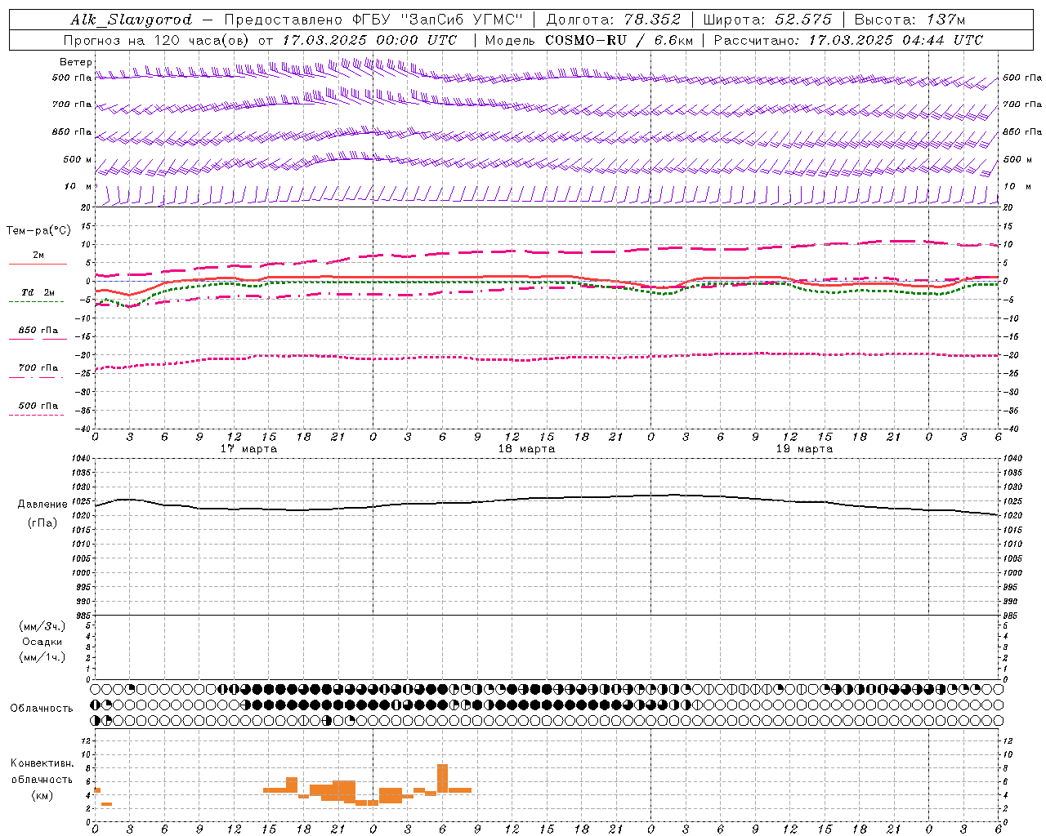This screenshot has width=1046, height=836.
Task: Click the "Рассчитано: 17.03.2025 04:44 UTC" text
Action: pos(848,40)
